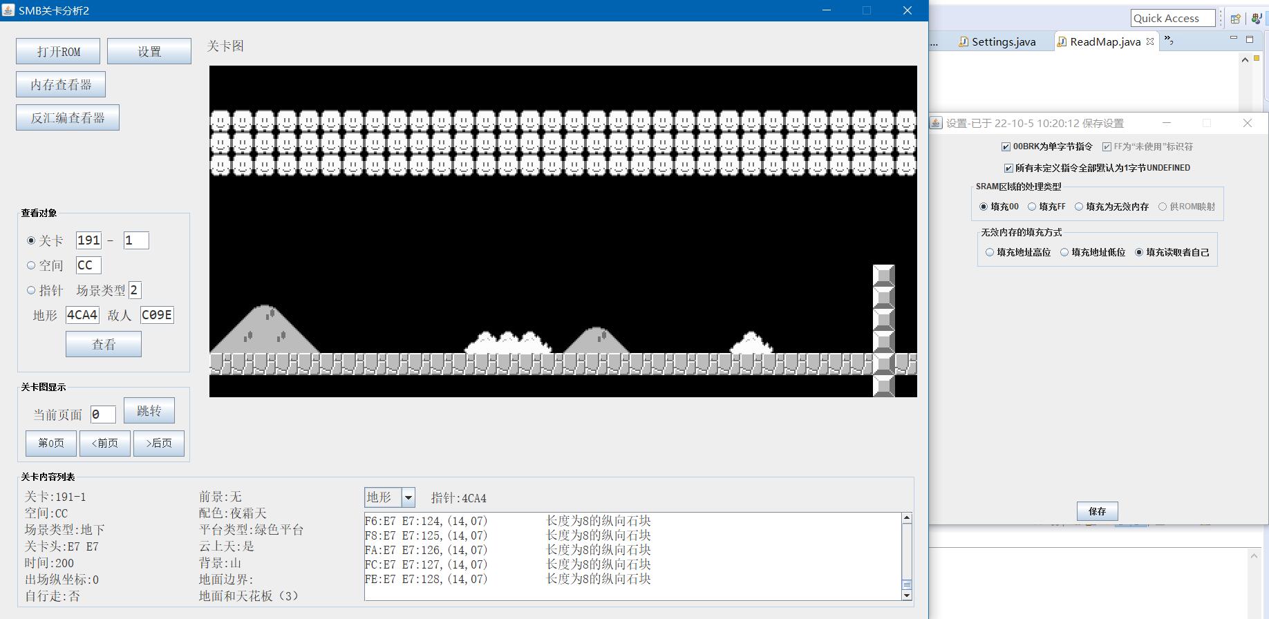Viewport: 1269px width, 619px height.
Task: Click the 场景类型 field showing 2
Action: click(x=135, y=290)
